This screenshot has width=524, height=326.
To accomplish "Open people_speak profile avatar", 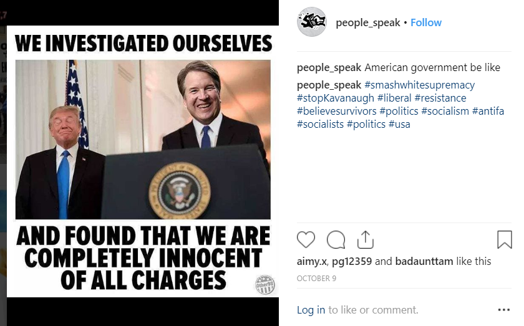I will coord(311,22).
